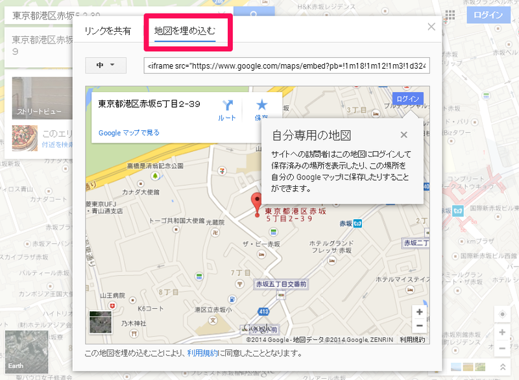519x380 pixels.
Task: Click the pizza photo thumbnail
Action: (x=25, y=138)
